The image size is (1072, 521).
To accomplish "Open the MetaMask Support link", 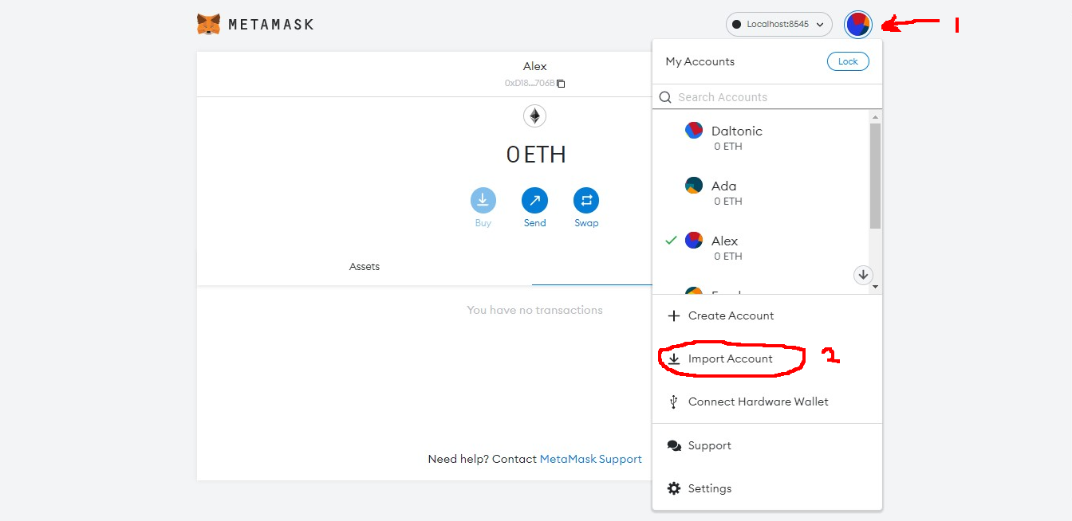I will click(x=590, y=459).
